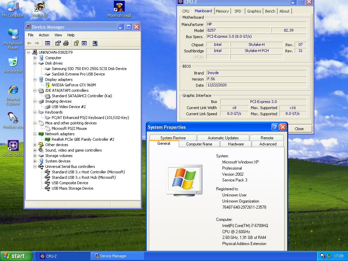This screenshot has height=261, width=348.
Task: Click the Scan for hardware changes icon
Action: 95,43
